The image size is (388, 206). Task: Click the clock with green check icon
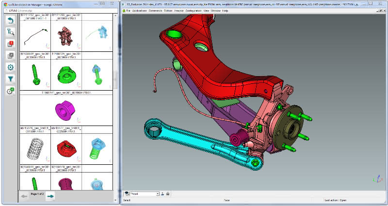(x=10, y=91)
